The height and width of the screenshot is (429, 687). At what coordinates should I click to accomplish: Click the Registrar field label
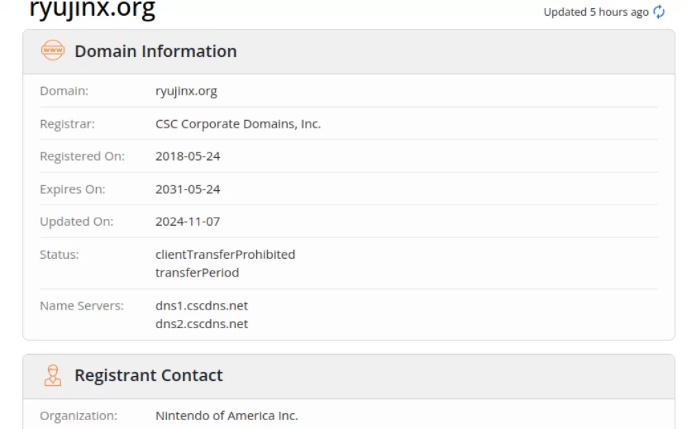(67, 124)
